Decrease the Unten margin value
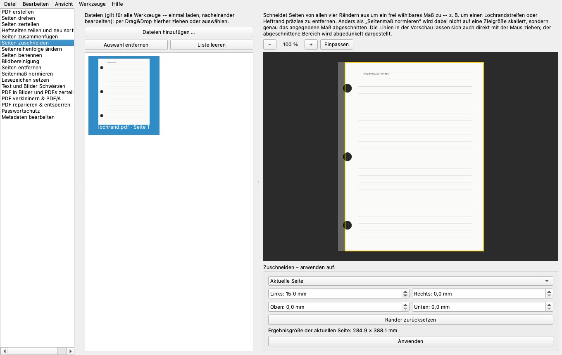This screenshot has width=562, height=355. point(549,309)
